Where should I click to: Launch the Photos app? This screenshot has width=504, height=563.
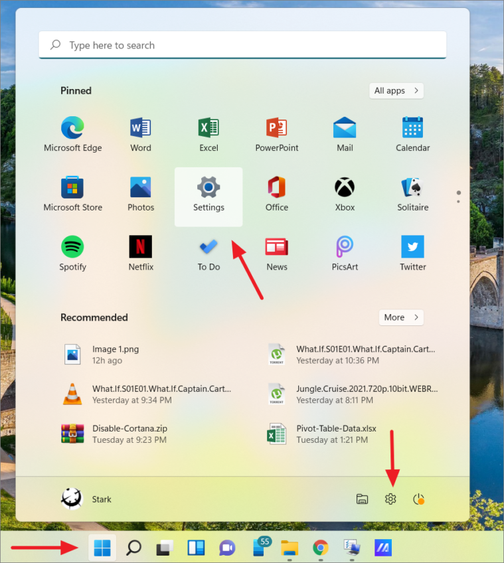141,194
